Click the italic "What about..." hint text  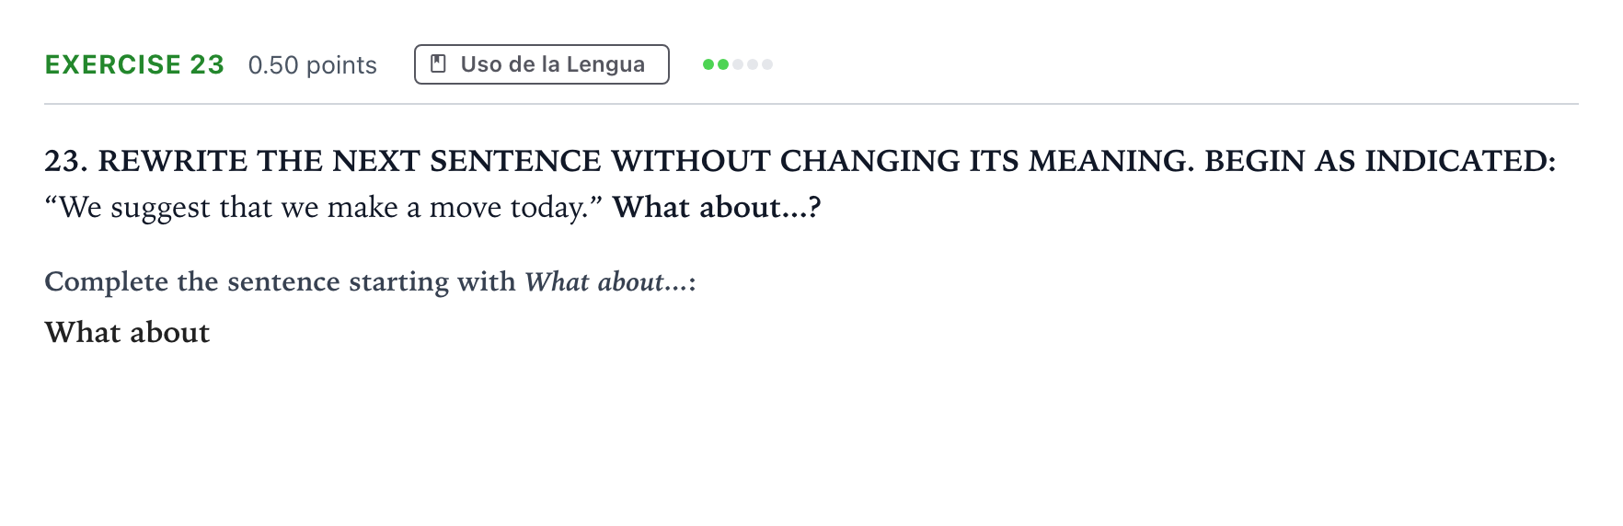coord(606,281)
